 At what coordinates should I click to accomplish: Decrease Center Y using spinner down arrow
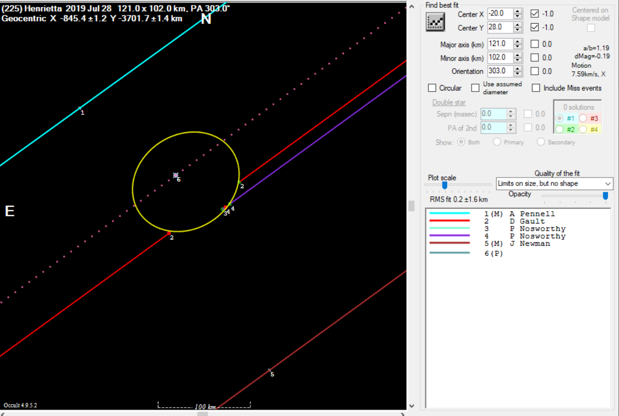[x=518, y=30]
